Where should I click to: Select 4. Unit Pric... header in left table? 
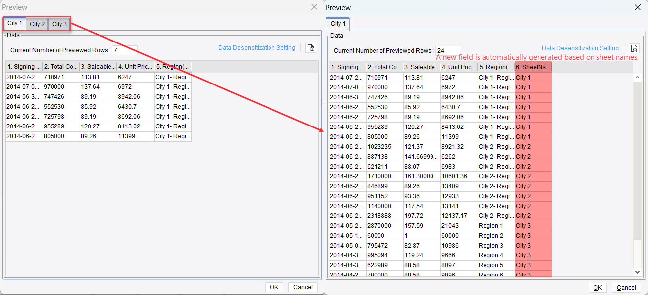[x=135, y=67]
